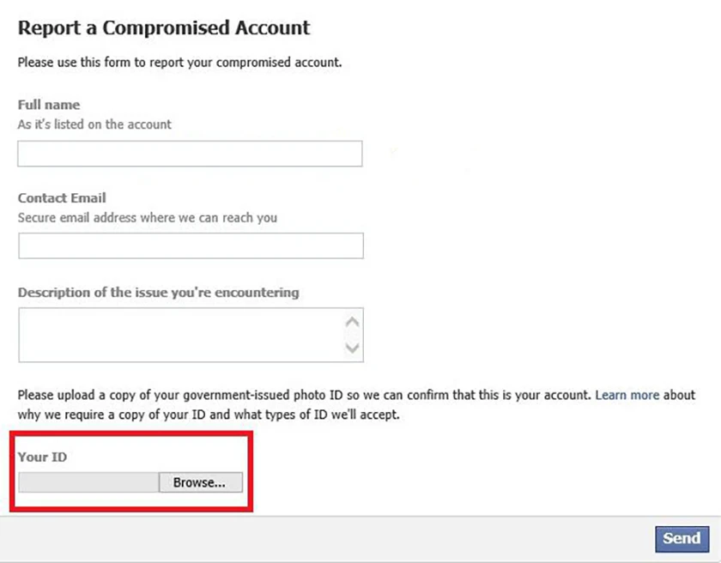Screen dimensions: 721x563
Task: Click the Full name text field
Action: 190,154
